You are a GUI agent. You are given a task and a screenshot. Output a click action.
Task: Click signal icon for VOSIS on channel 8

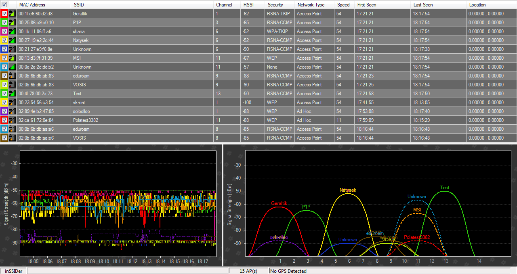tap(12, 138)
